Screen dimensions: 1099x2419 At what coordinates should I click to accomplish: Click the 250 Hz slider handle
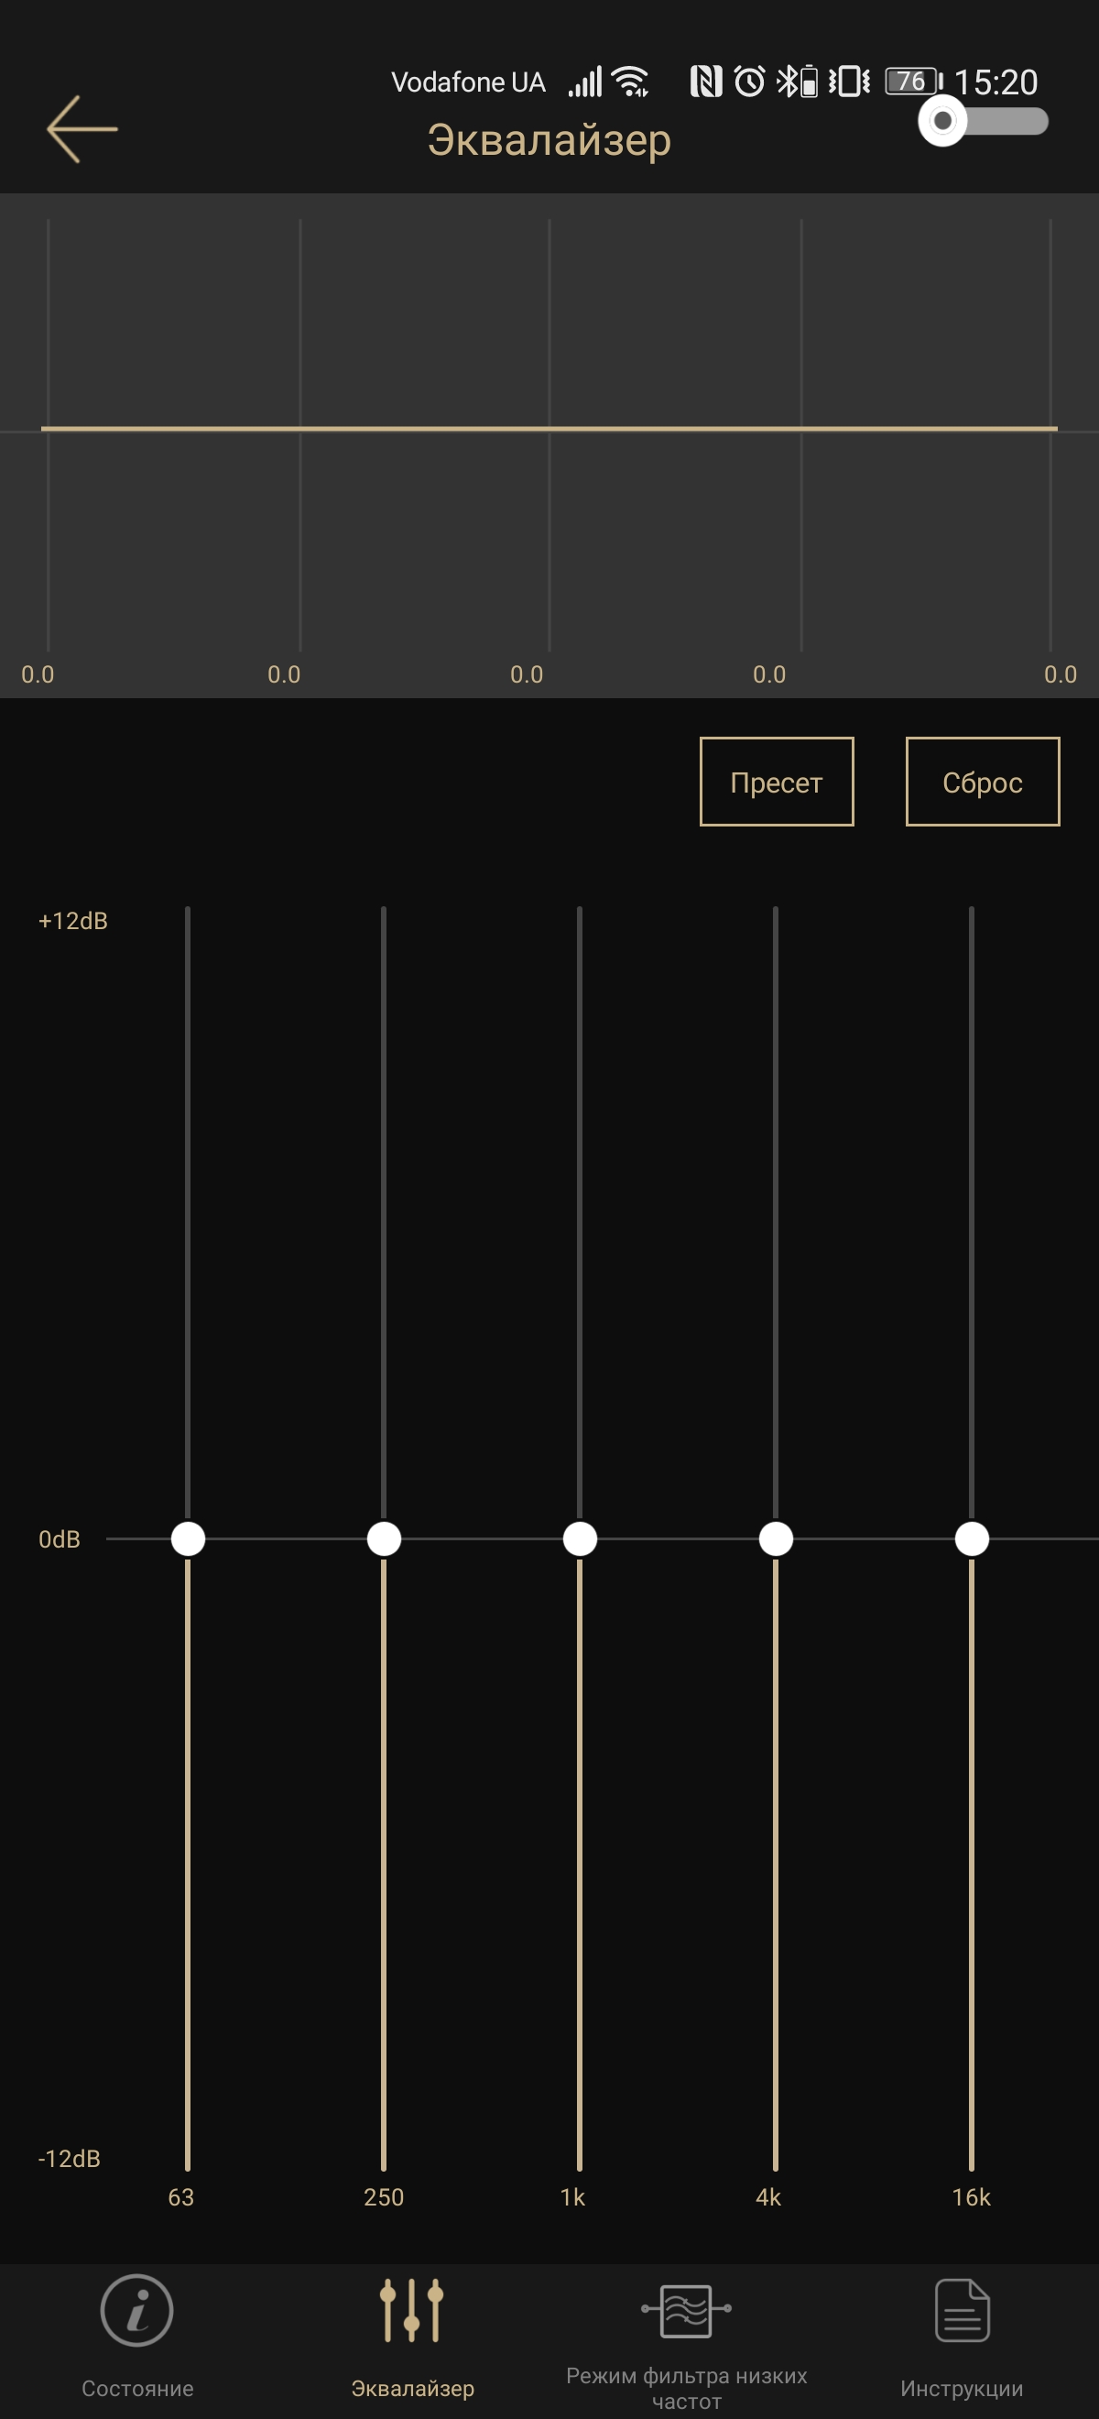(384, 1538)
